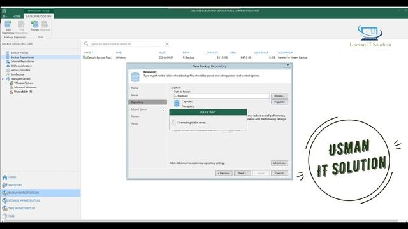Viewport: 408px width, 229px height.
Task: Click the search magnifier icon
Action: pyautogui.click(x=86, y=44)
